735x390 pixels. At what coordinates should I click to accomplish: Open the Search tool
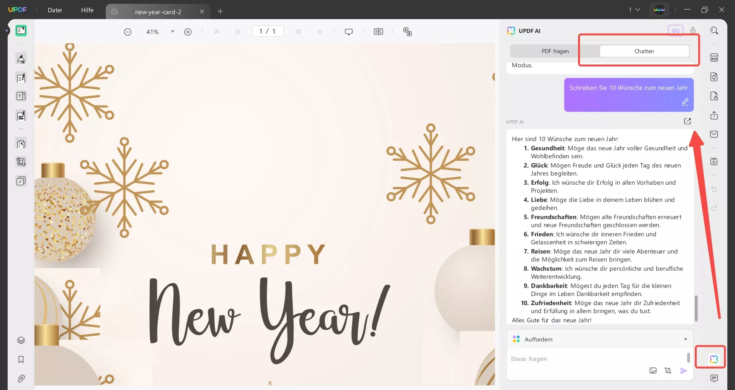point(714,31)
